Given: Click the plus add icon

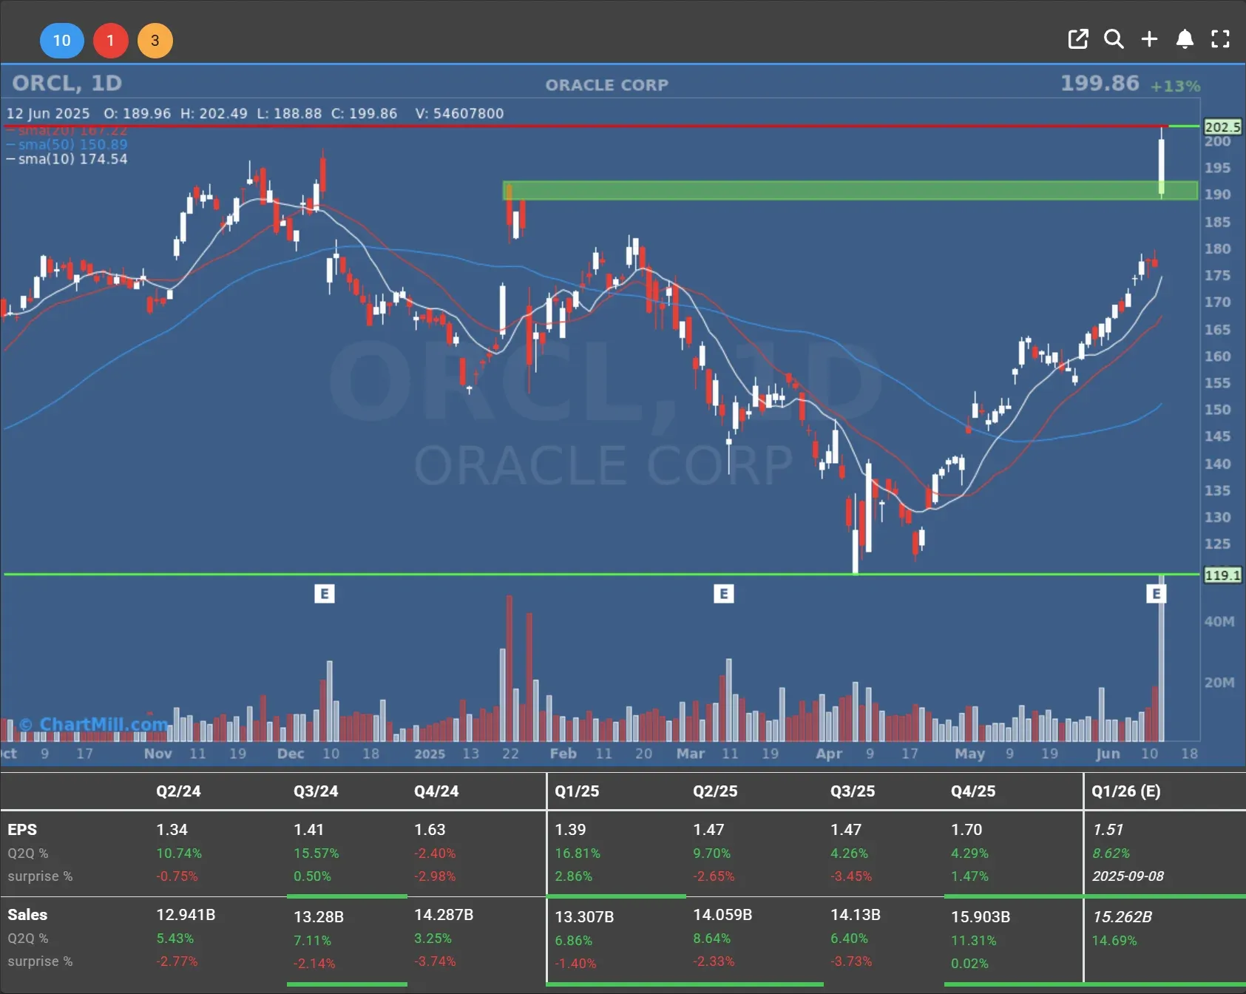Looking at the screenshot, I should 1149,39.
